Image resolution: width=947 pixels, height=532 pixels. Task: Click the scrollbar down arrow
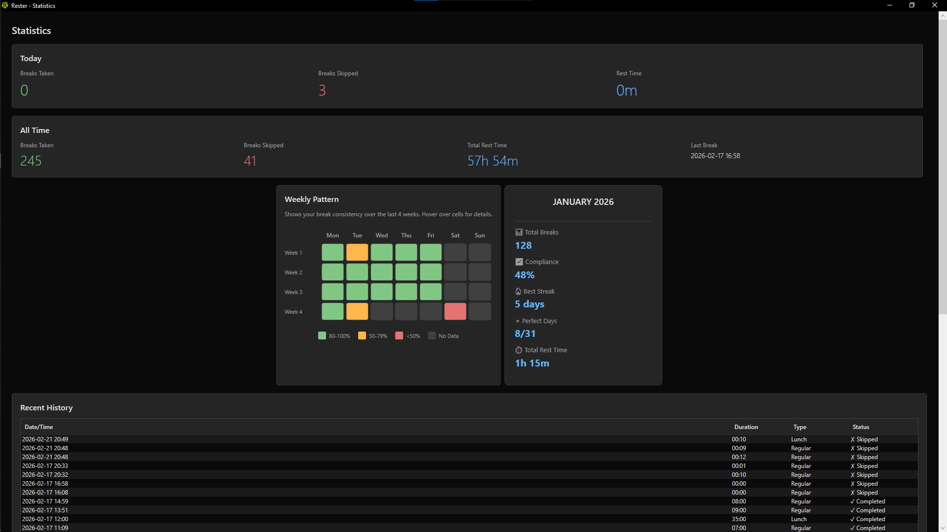click(943, 528)
